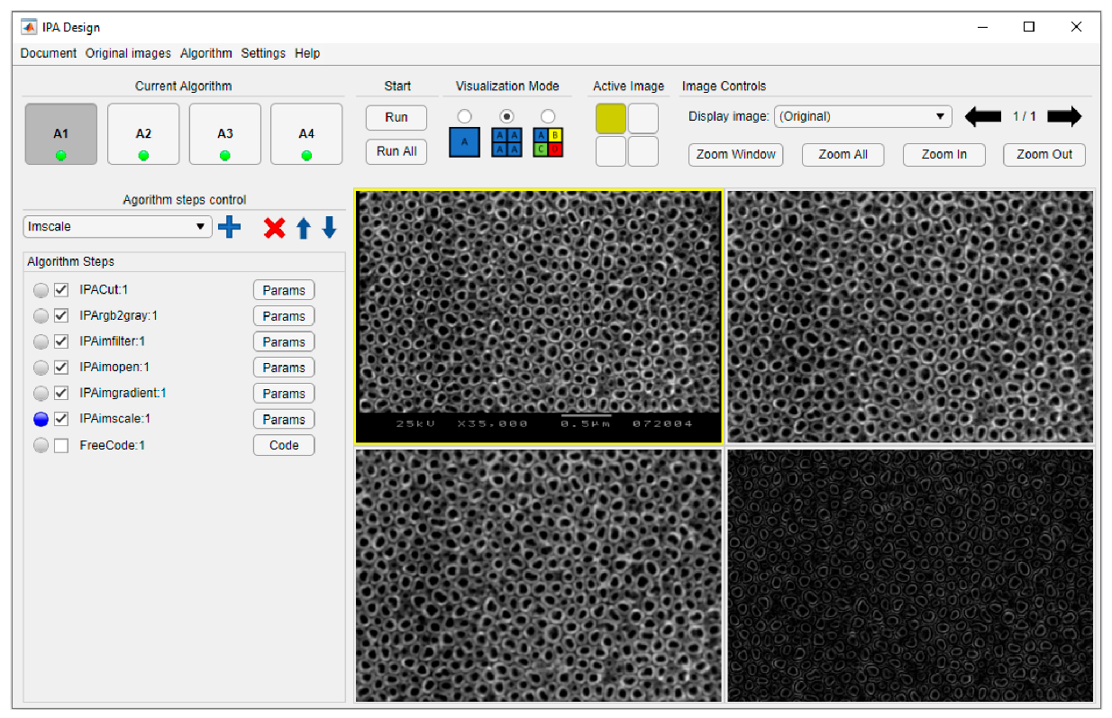Screen dimensions: 1112x718
Task: Go to previous image with left arrow
Action: click(x=983, y=116)
